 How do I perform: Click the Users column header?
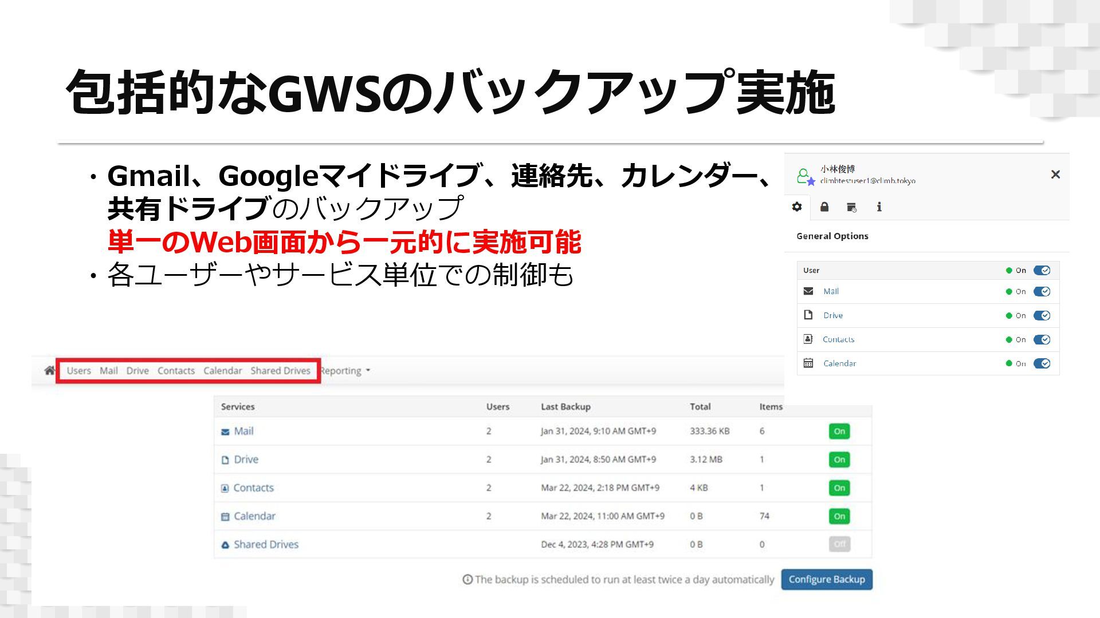(x=498, y=407)
